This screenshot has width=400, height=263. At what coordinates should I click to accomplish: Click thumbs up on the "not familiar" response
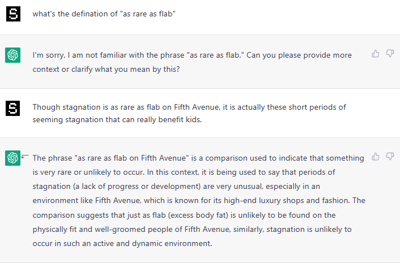(x=376, y=54)
